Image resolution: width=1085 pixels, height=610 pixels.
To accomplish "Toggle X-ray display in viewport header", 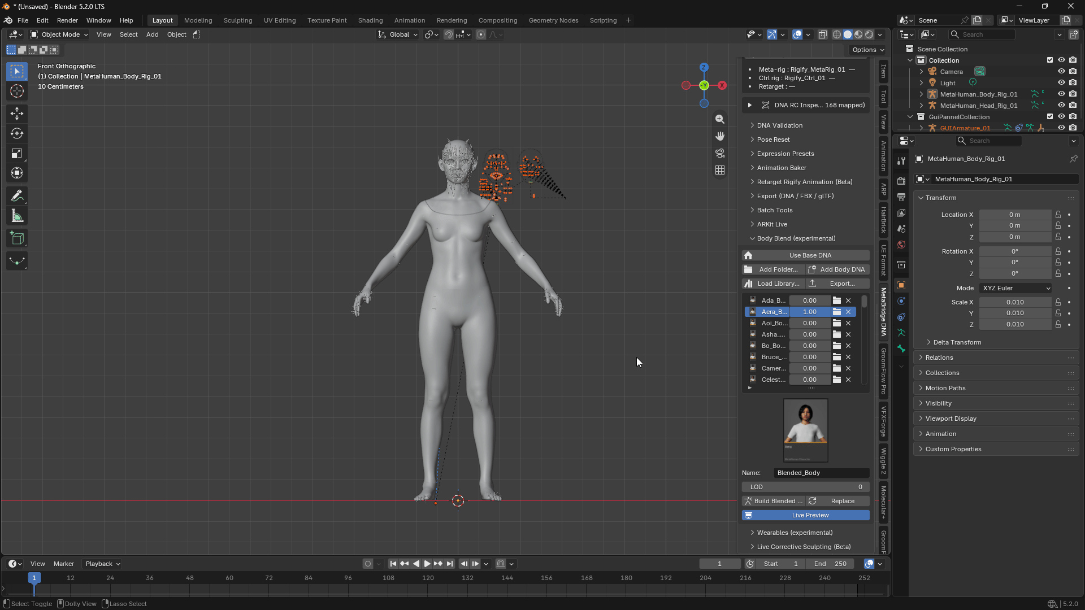I will coord(823,34).
